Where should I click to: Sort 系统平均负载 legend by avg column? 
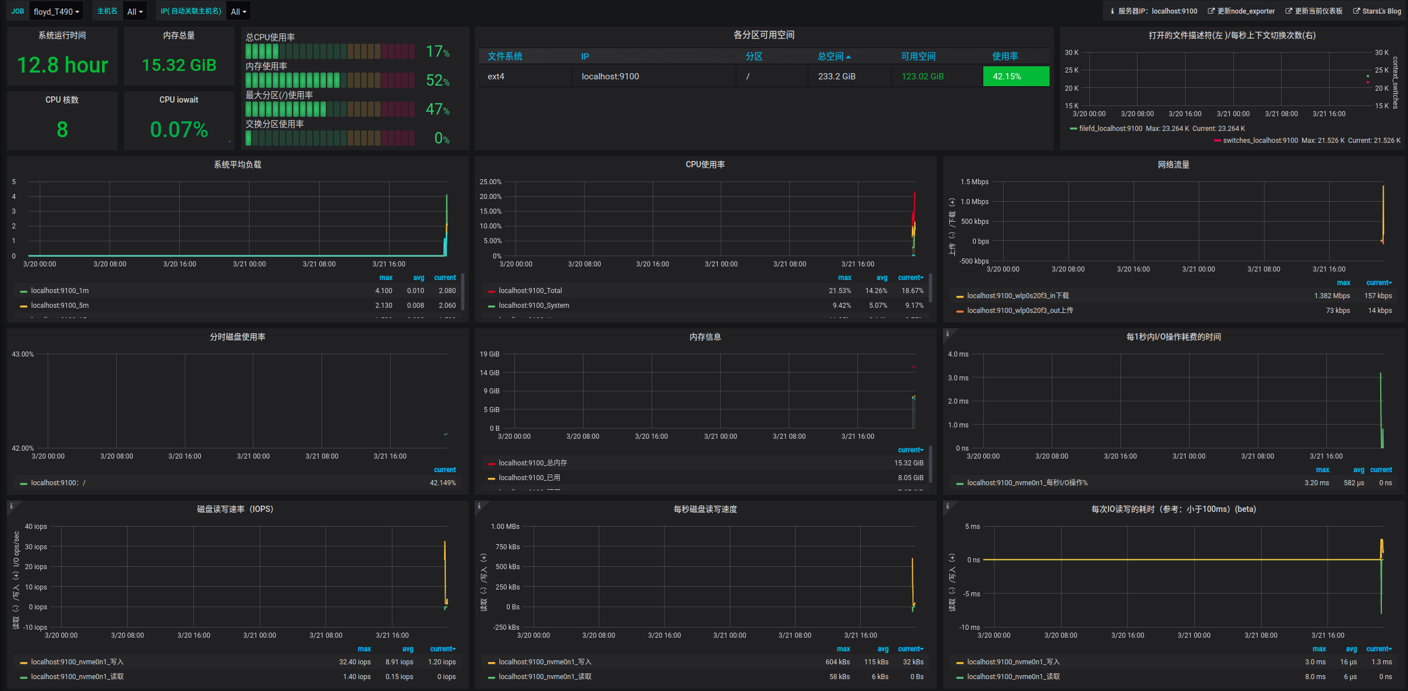tap(418, 278)
